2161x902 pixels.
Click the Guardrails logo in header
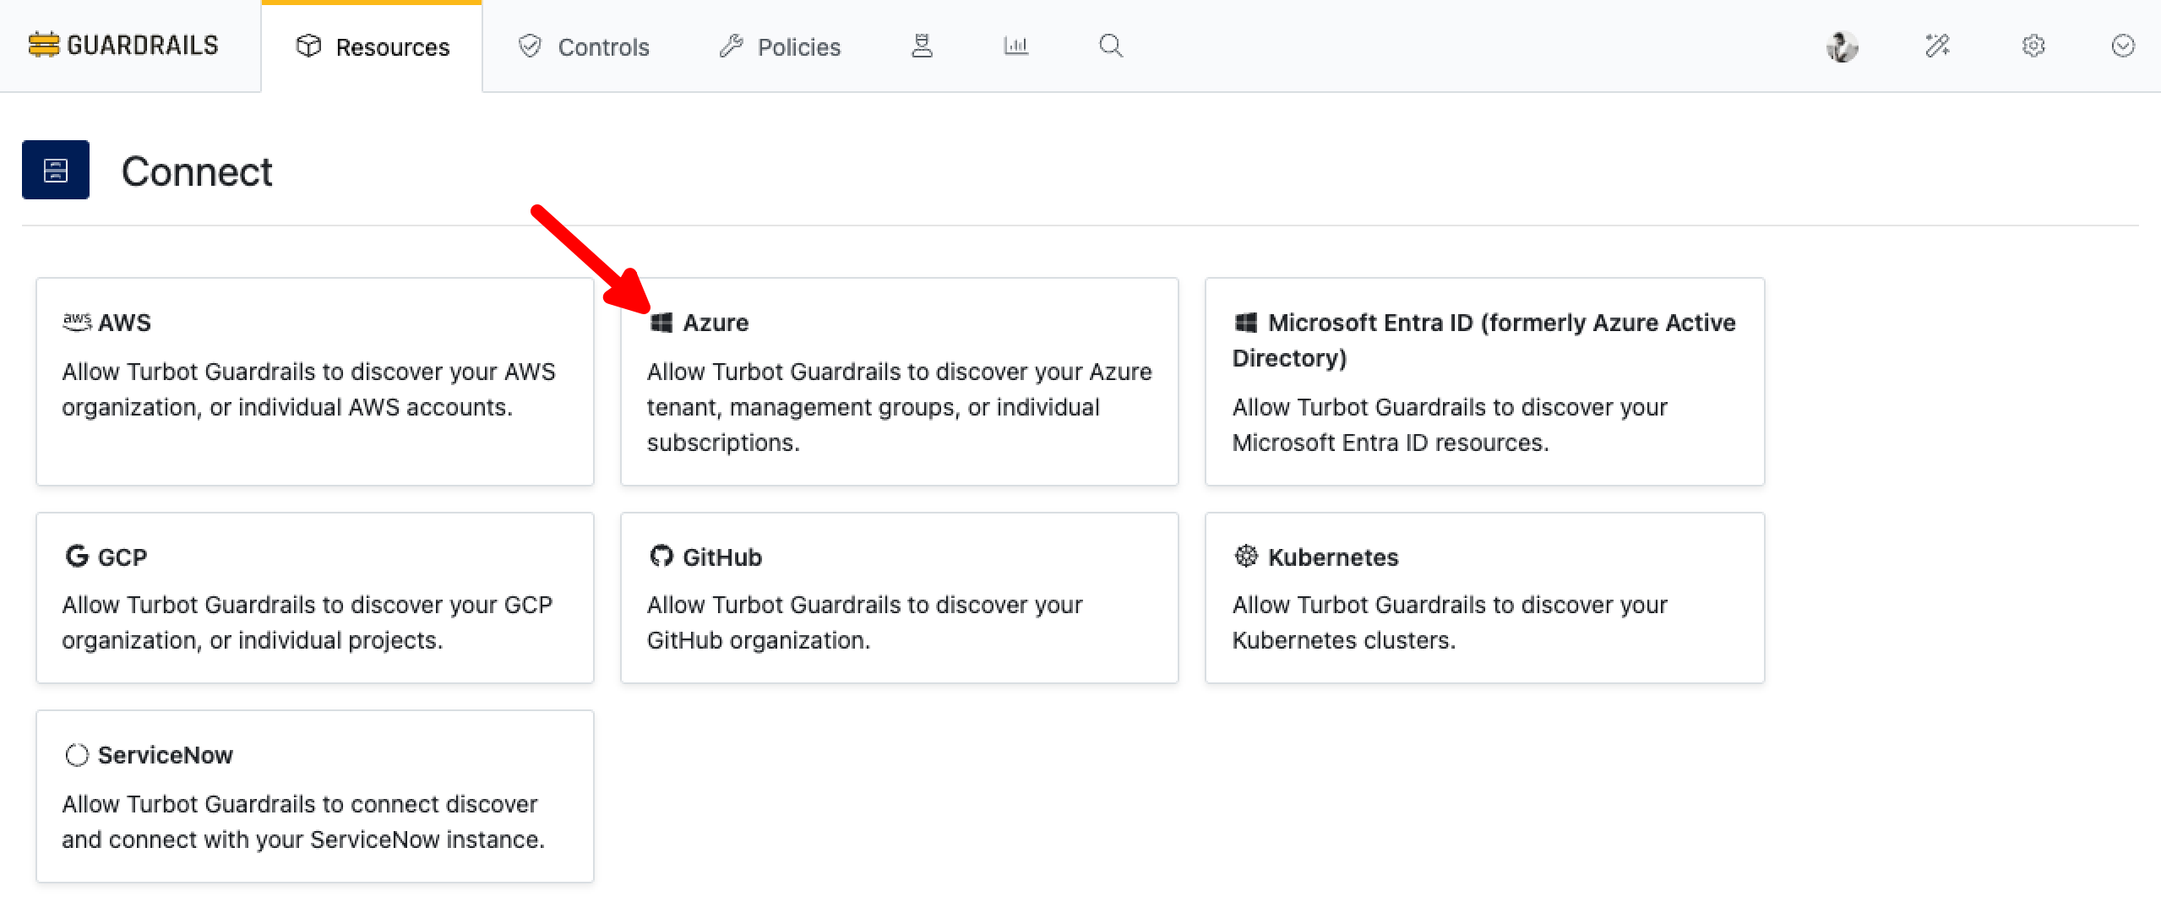click(x=123, y=45)
